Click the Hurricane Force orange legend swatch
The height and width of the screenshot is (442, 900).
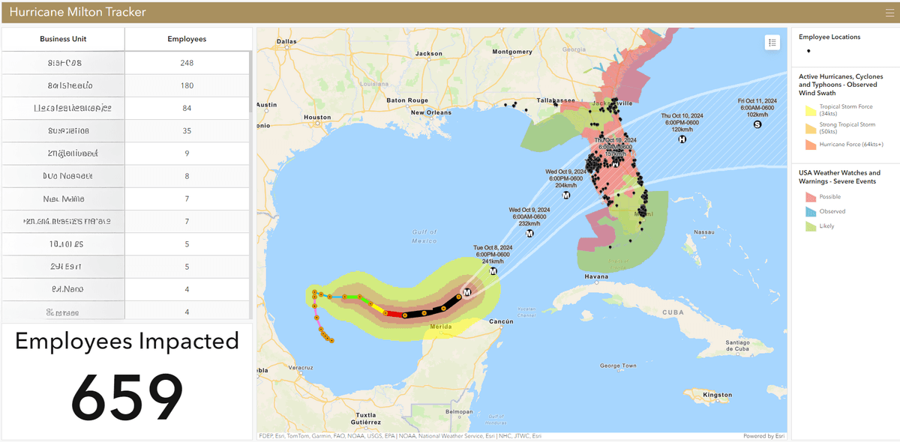(810, 144)
